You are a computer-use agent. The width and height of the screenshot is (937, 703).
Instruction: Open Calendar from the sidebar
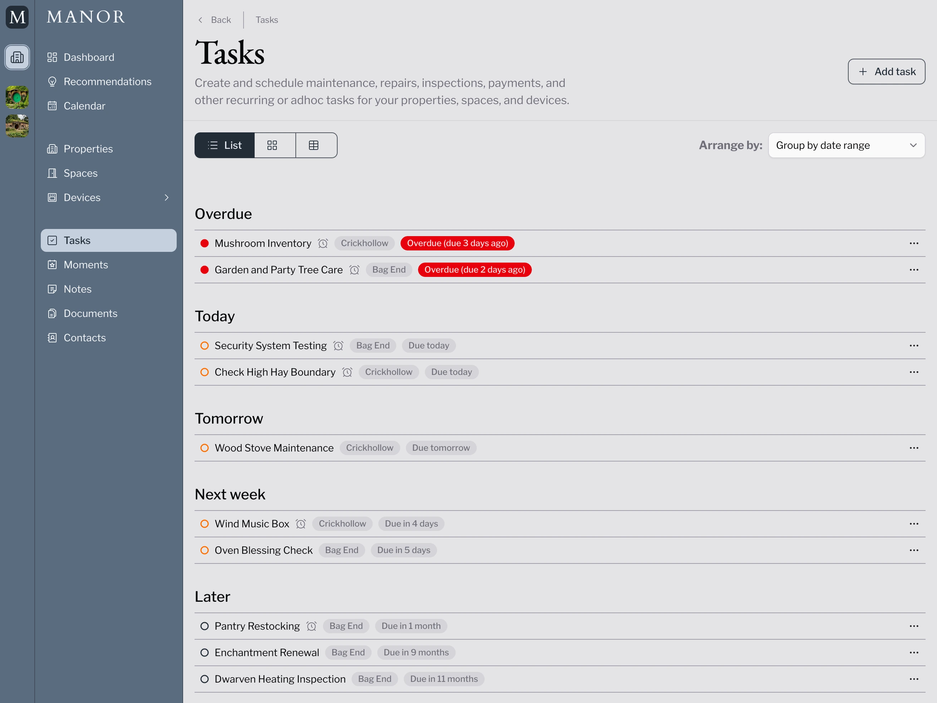coord(84,106)
